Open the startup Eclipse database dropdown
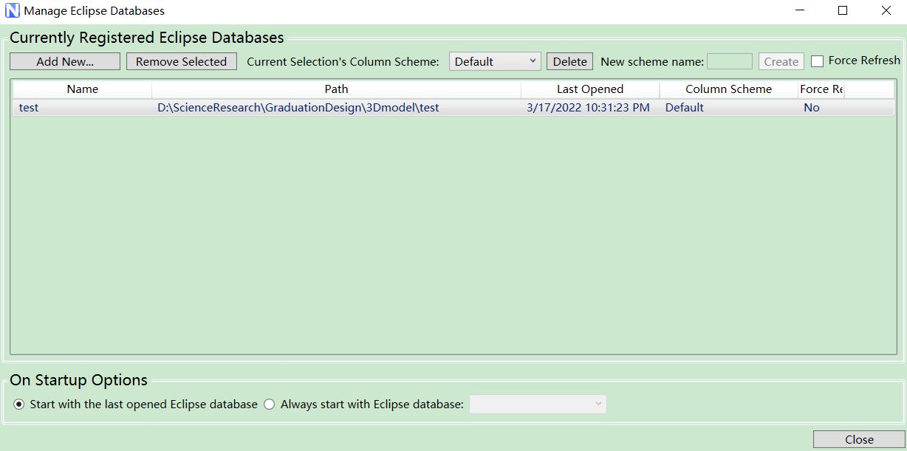This screenshot has height=451, width=907. point(538,404)
